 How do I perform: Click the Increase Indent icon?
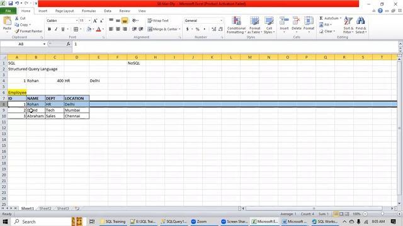click(x=141, y=30)
